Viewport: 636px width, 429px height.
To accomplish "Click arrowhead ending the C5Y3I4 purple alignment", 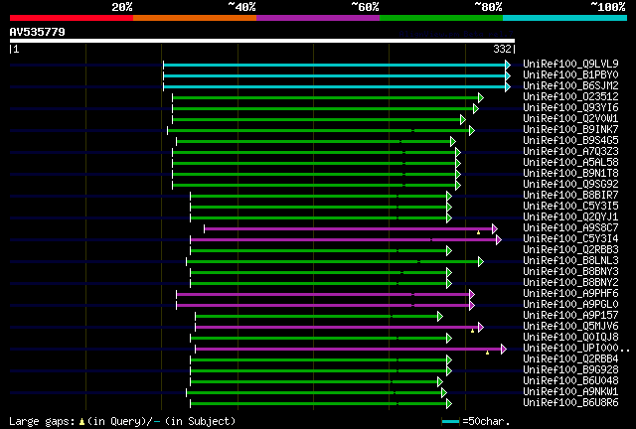I will click(x=499, y=240).
